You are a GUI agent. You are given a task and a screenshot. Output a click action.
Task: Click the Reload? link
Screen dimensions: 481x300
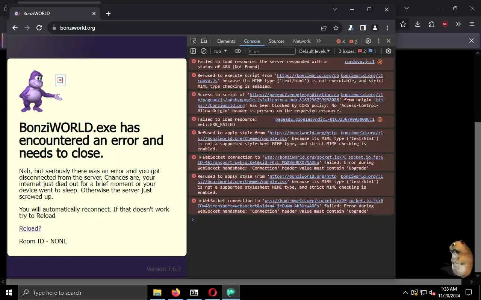point(30,228)
